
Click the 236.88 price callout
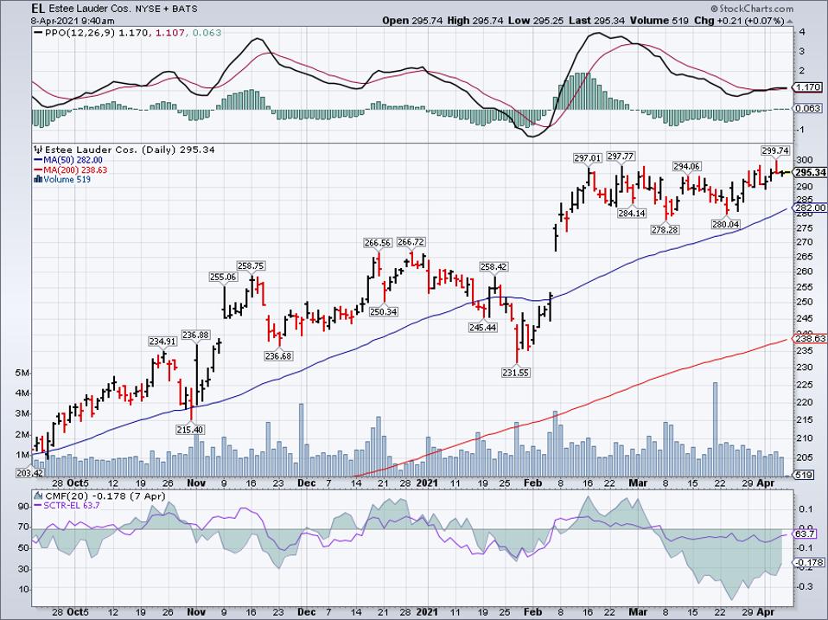point(195,335)
